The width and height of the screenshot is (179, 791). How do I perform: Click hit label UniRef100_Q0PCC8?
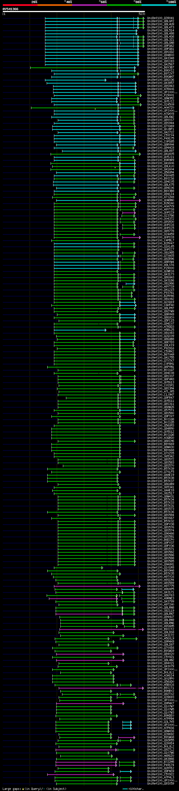pyautogui.click(x=161, y=237)
